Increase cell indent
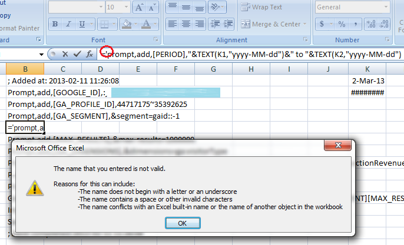This screenshot has height=245, width=404. coord(228,24)
